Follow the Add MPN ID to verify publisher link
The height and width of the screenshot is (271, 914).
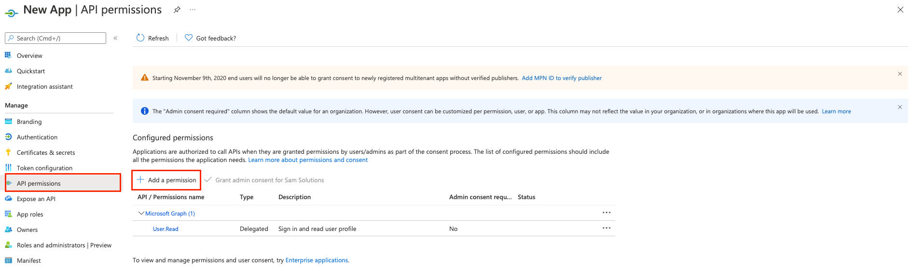pyautogui.click(x=562, y=78)
